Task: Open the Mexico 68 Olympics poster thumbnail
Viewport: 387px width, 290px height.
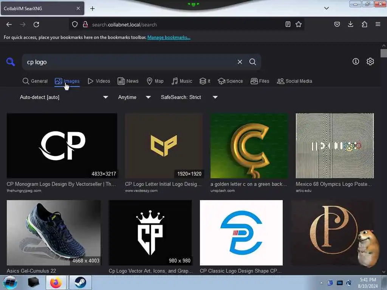Action: pyautogui.click(x=335, y=146)
